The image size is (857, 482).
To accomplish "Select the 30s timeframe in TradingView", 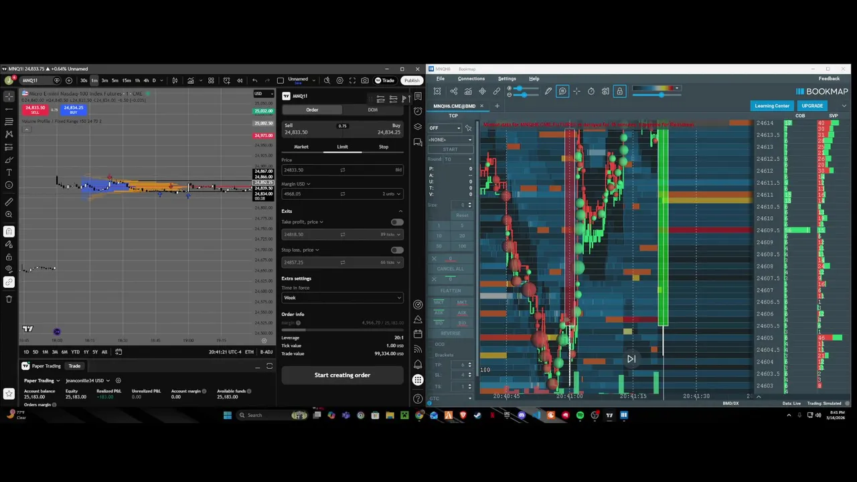I will pyautogui.click(x=84, y=80).
